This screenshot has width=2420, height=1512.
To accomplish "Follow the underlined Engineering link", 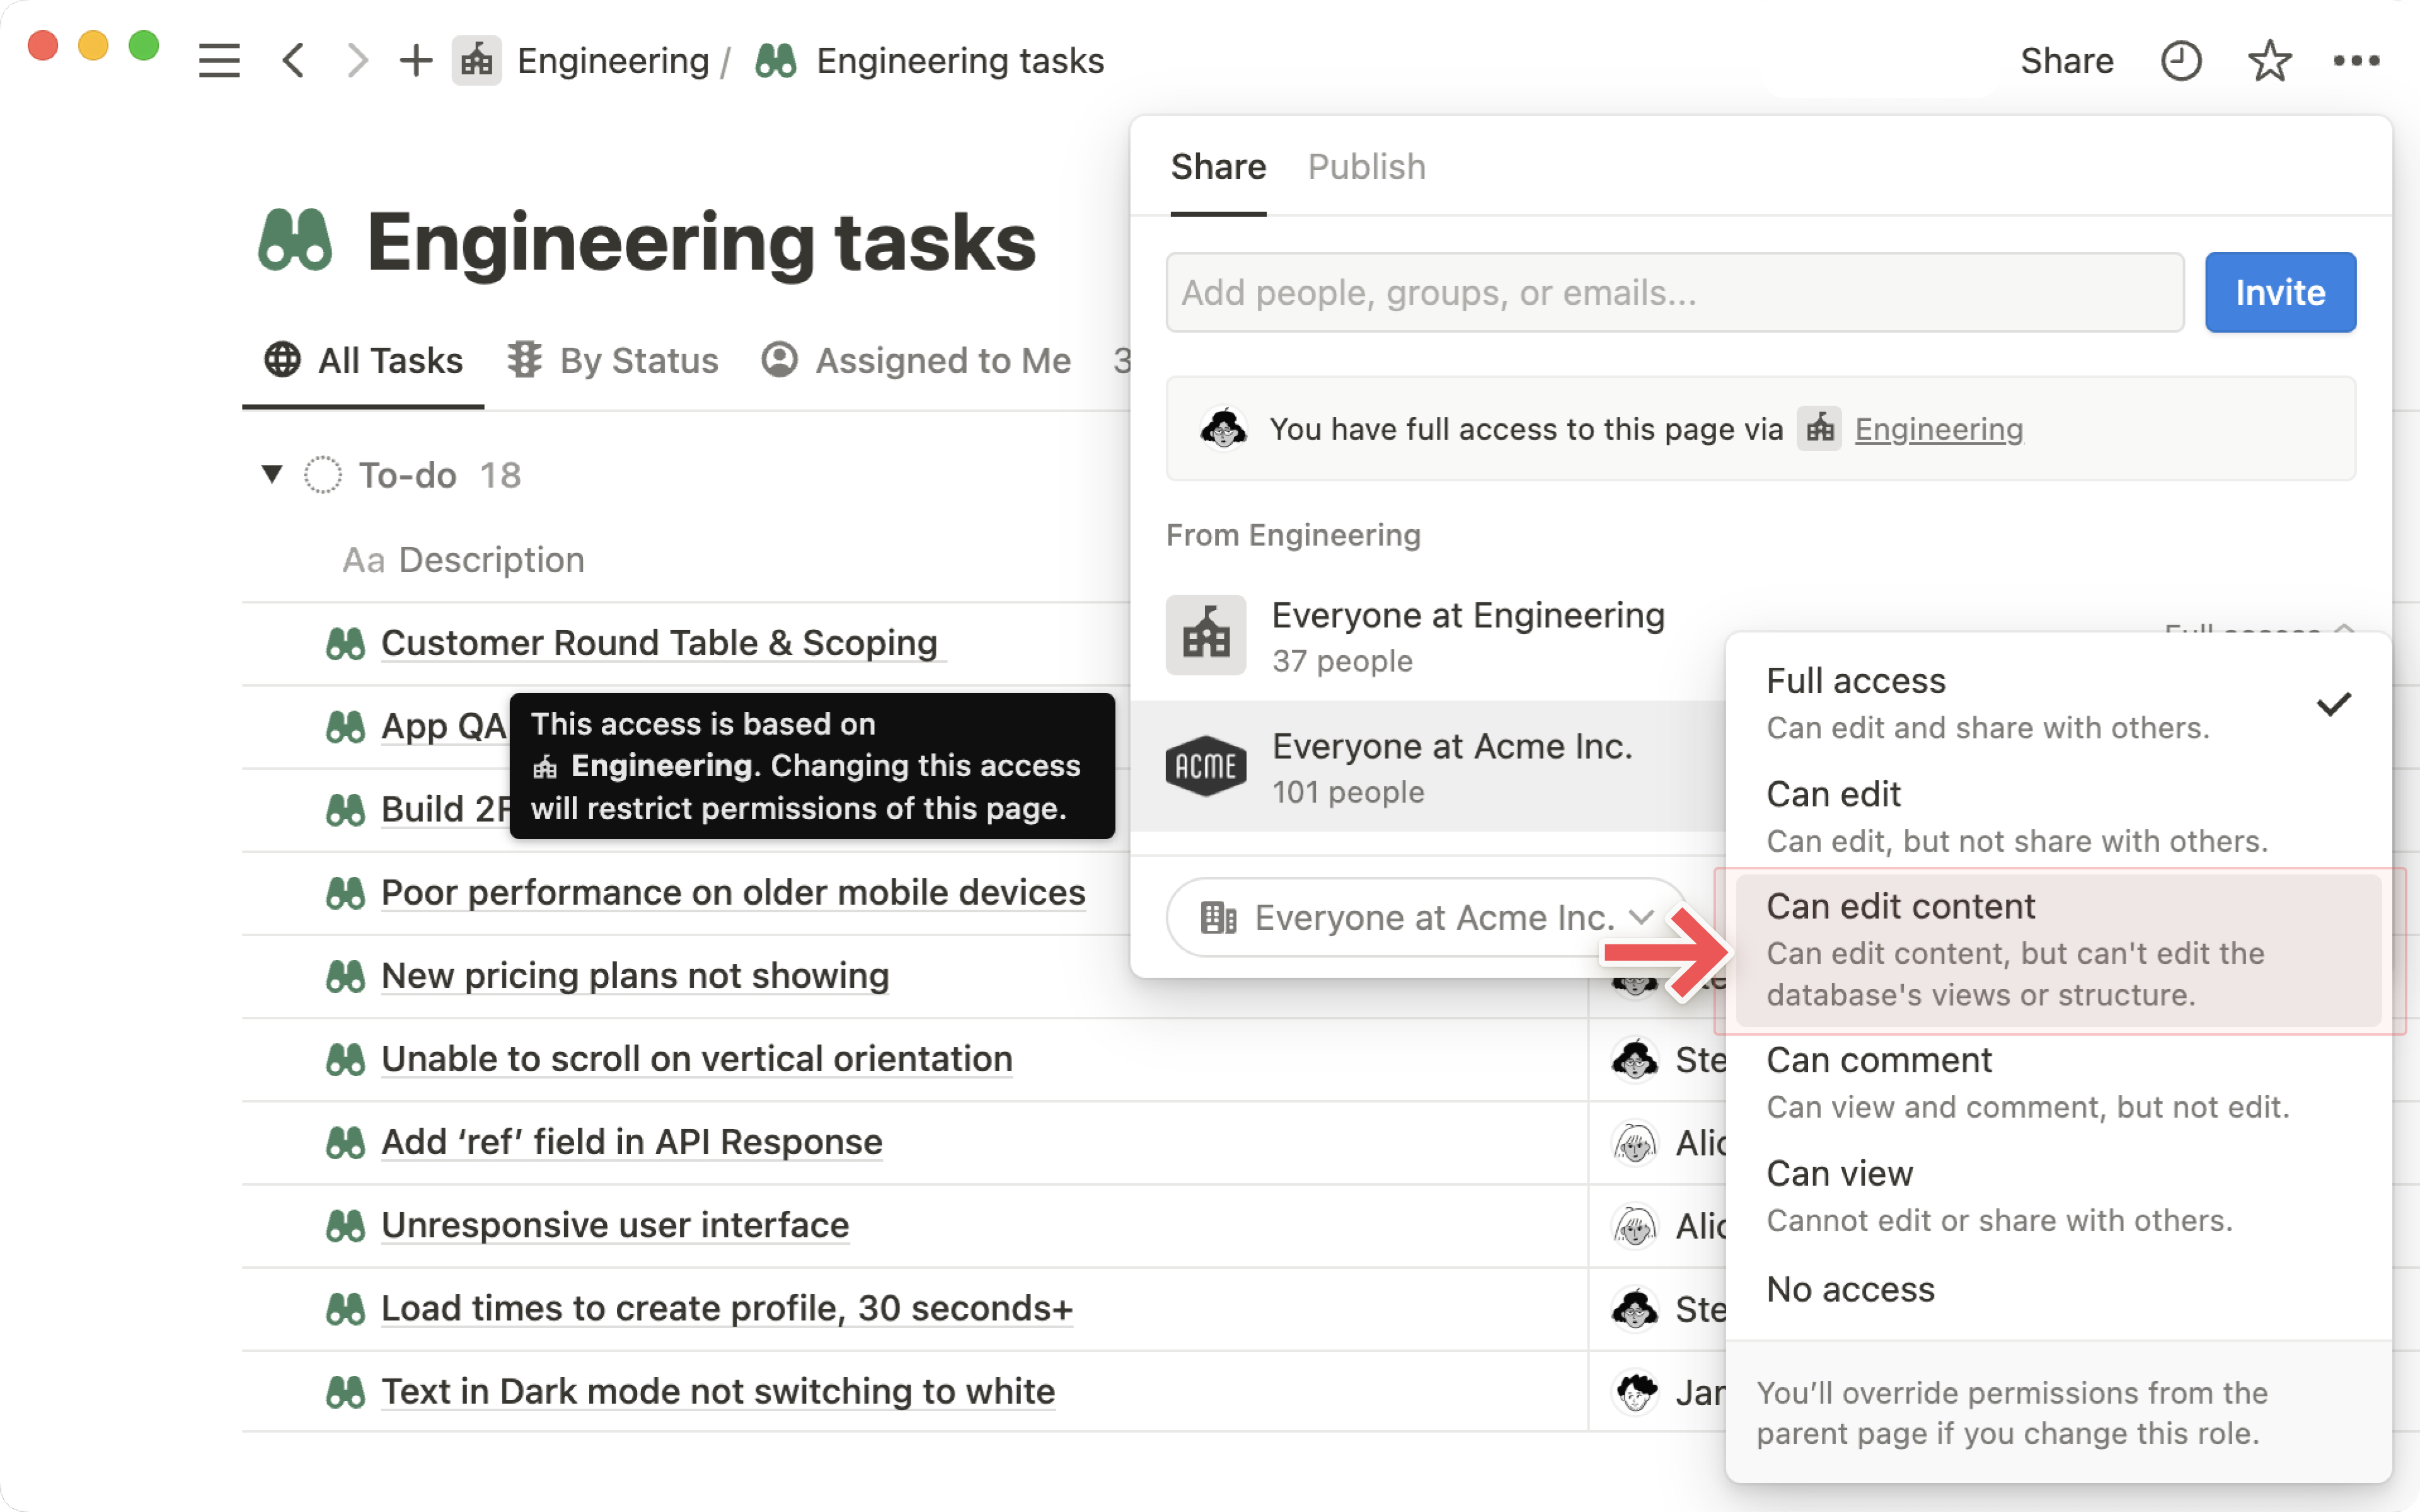I will (x=1938, y=429).
